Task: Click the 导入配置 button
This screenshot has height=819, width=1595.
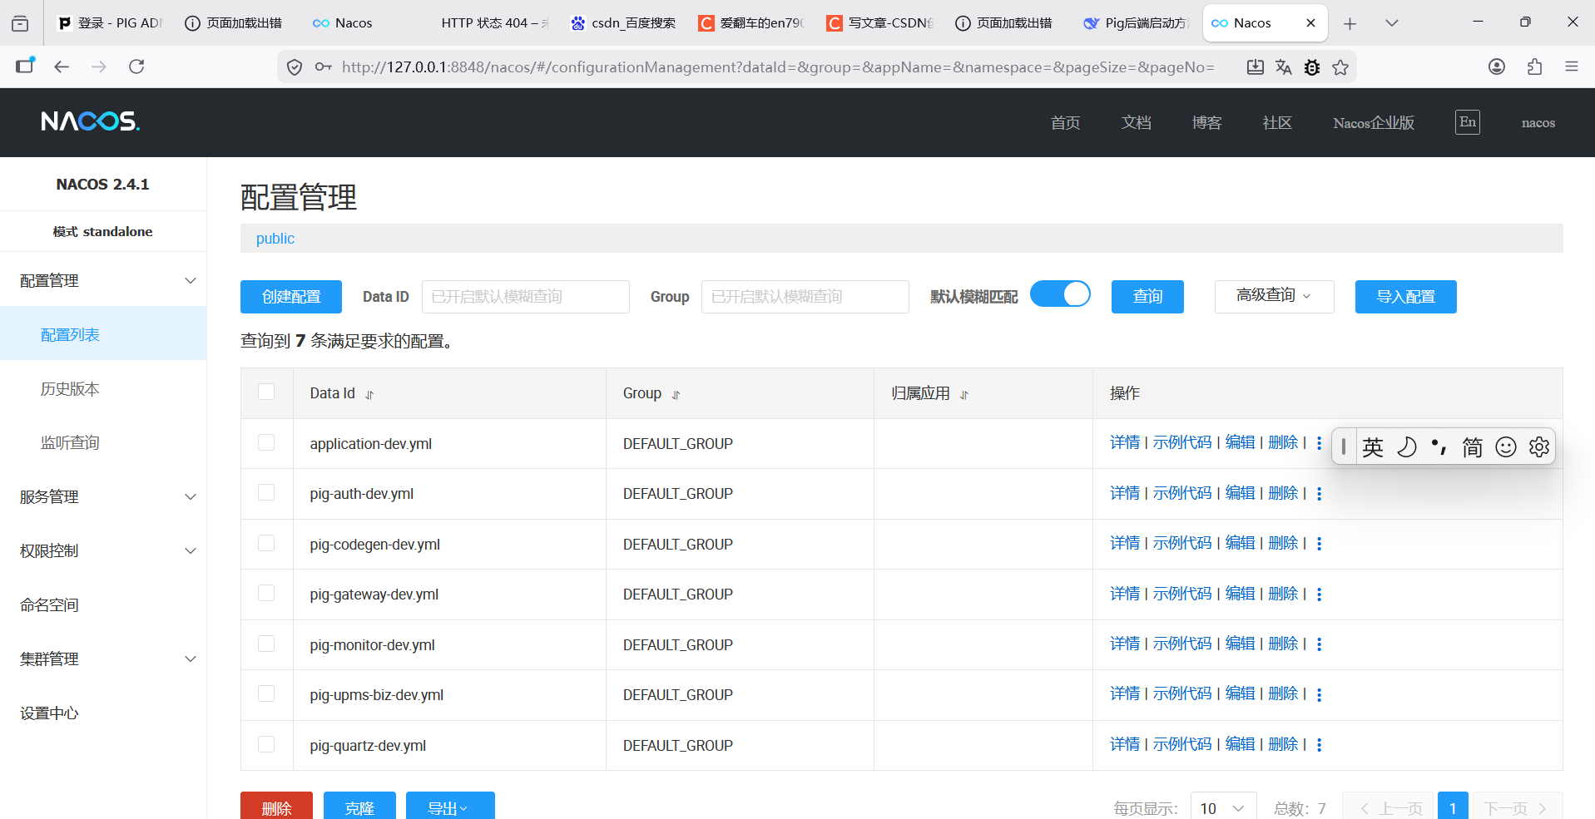Action: pyautogui.click(x=1405, y=297)
